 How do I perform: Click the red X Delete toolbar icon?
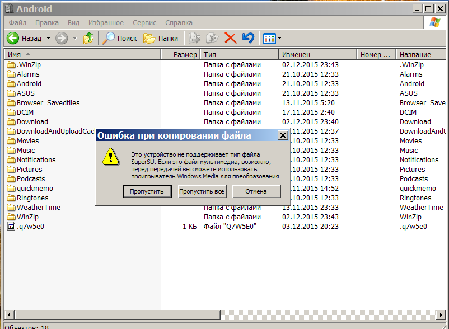click(230, 38)
